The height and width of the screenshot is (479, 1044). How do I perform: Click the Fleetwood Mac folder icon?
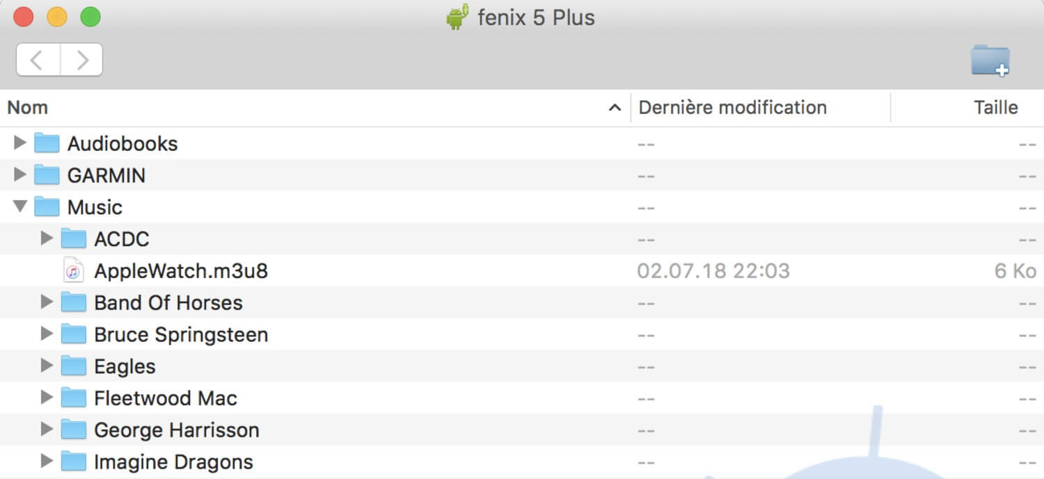73,398
